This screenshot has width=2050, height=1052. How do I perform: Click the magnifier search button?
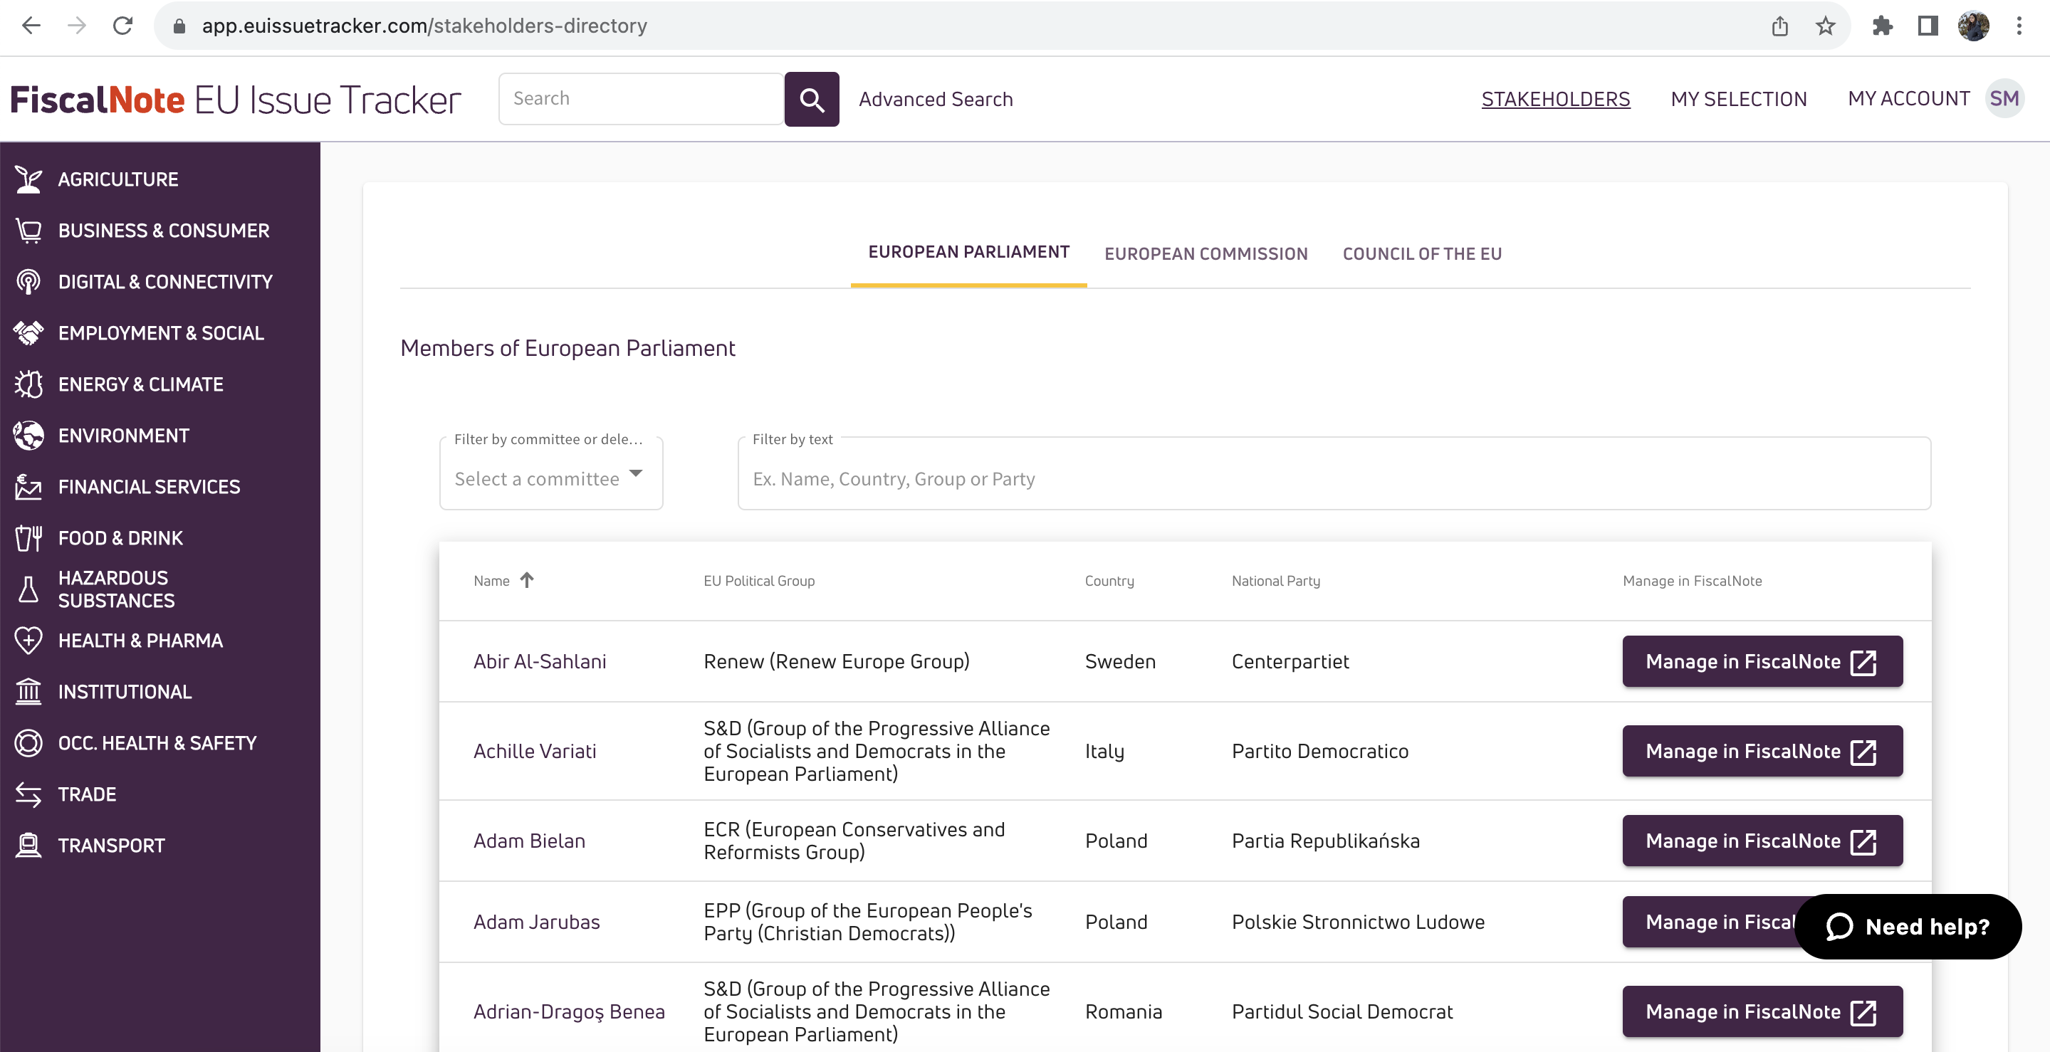click(x=812, y=100)
